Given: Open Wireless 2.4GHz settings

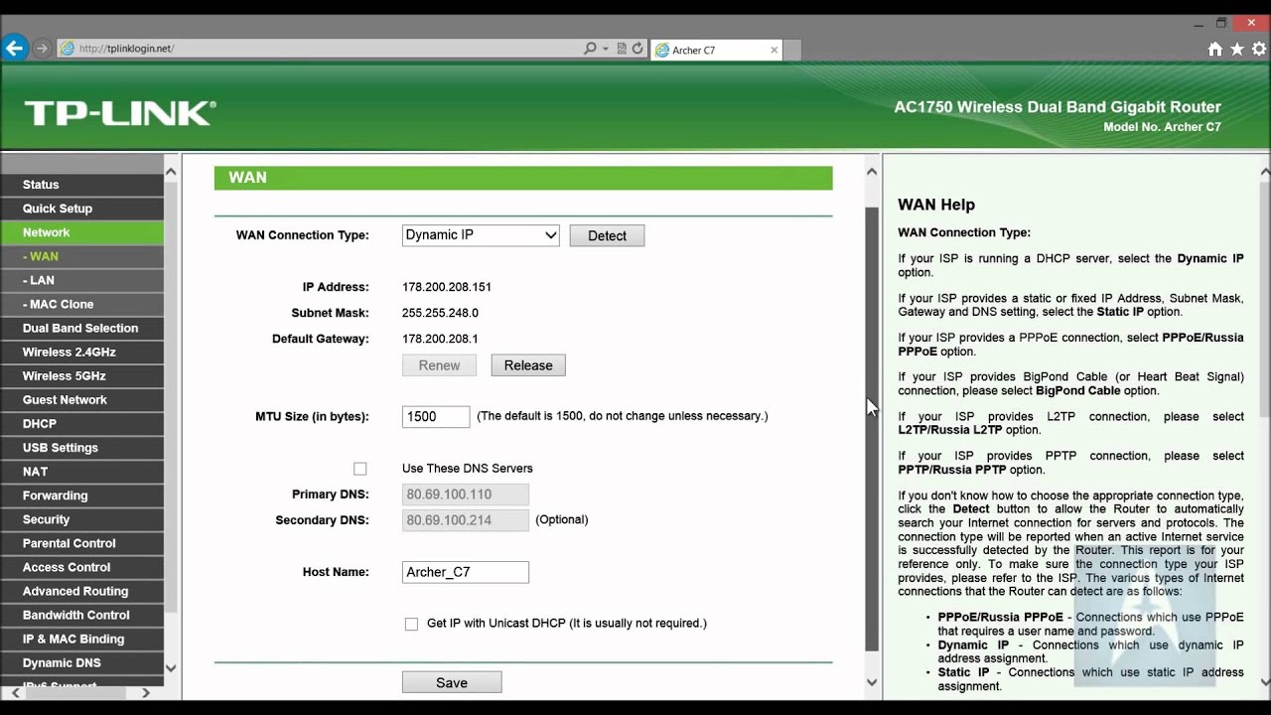Looking at the screenshot, I should click(81, 352).
